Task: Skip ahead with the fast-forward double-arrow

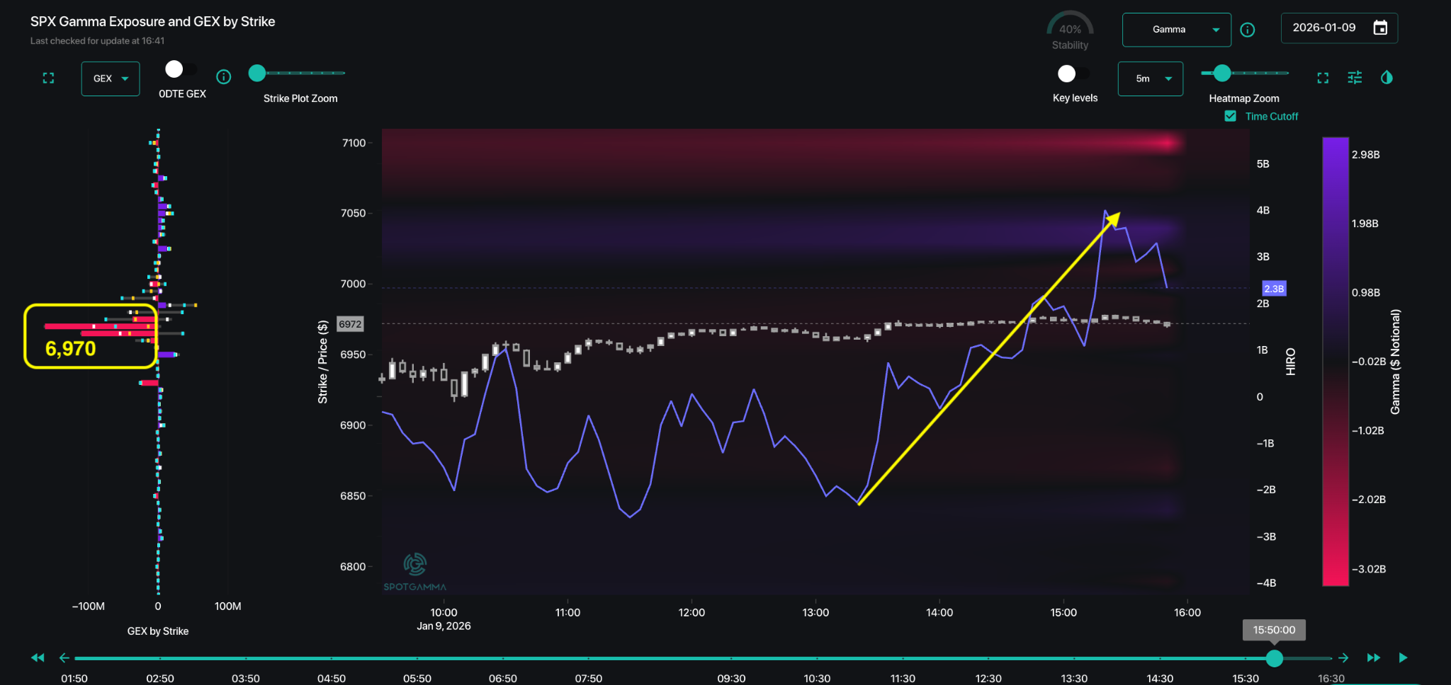Action: point(1373,658)
